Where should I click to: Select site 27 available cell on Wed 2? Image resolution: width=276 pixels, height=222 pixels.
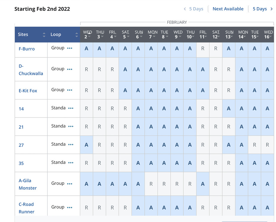[x=86, y=145]
